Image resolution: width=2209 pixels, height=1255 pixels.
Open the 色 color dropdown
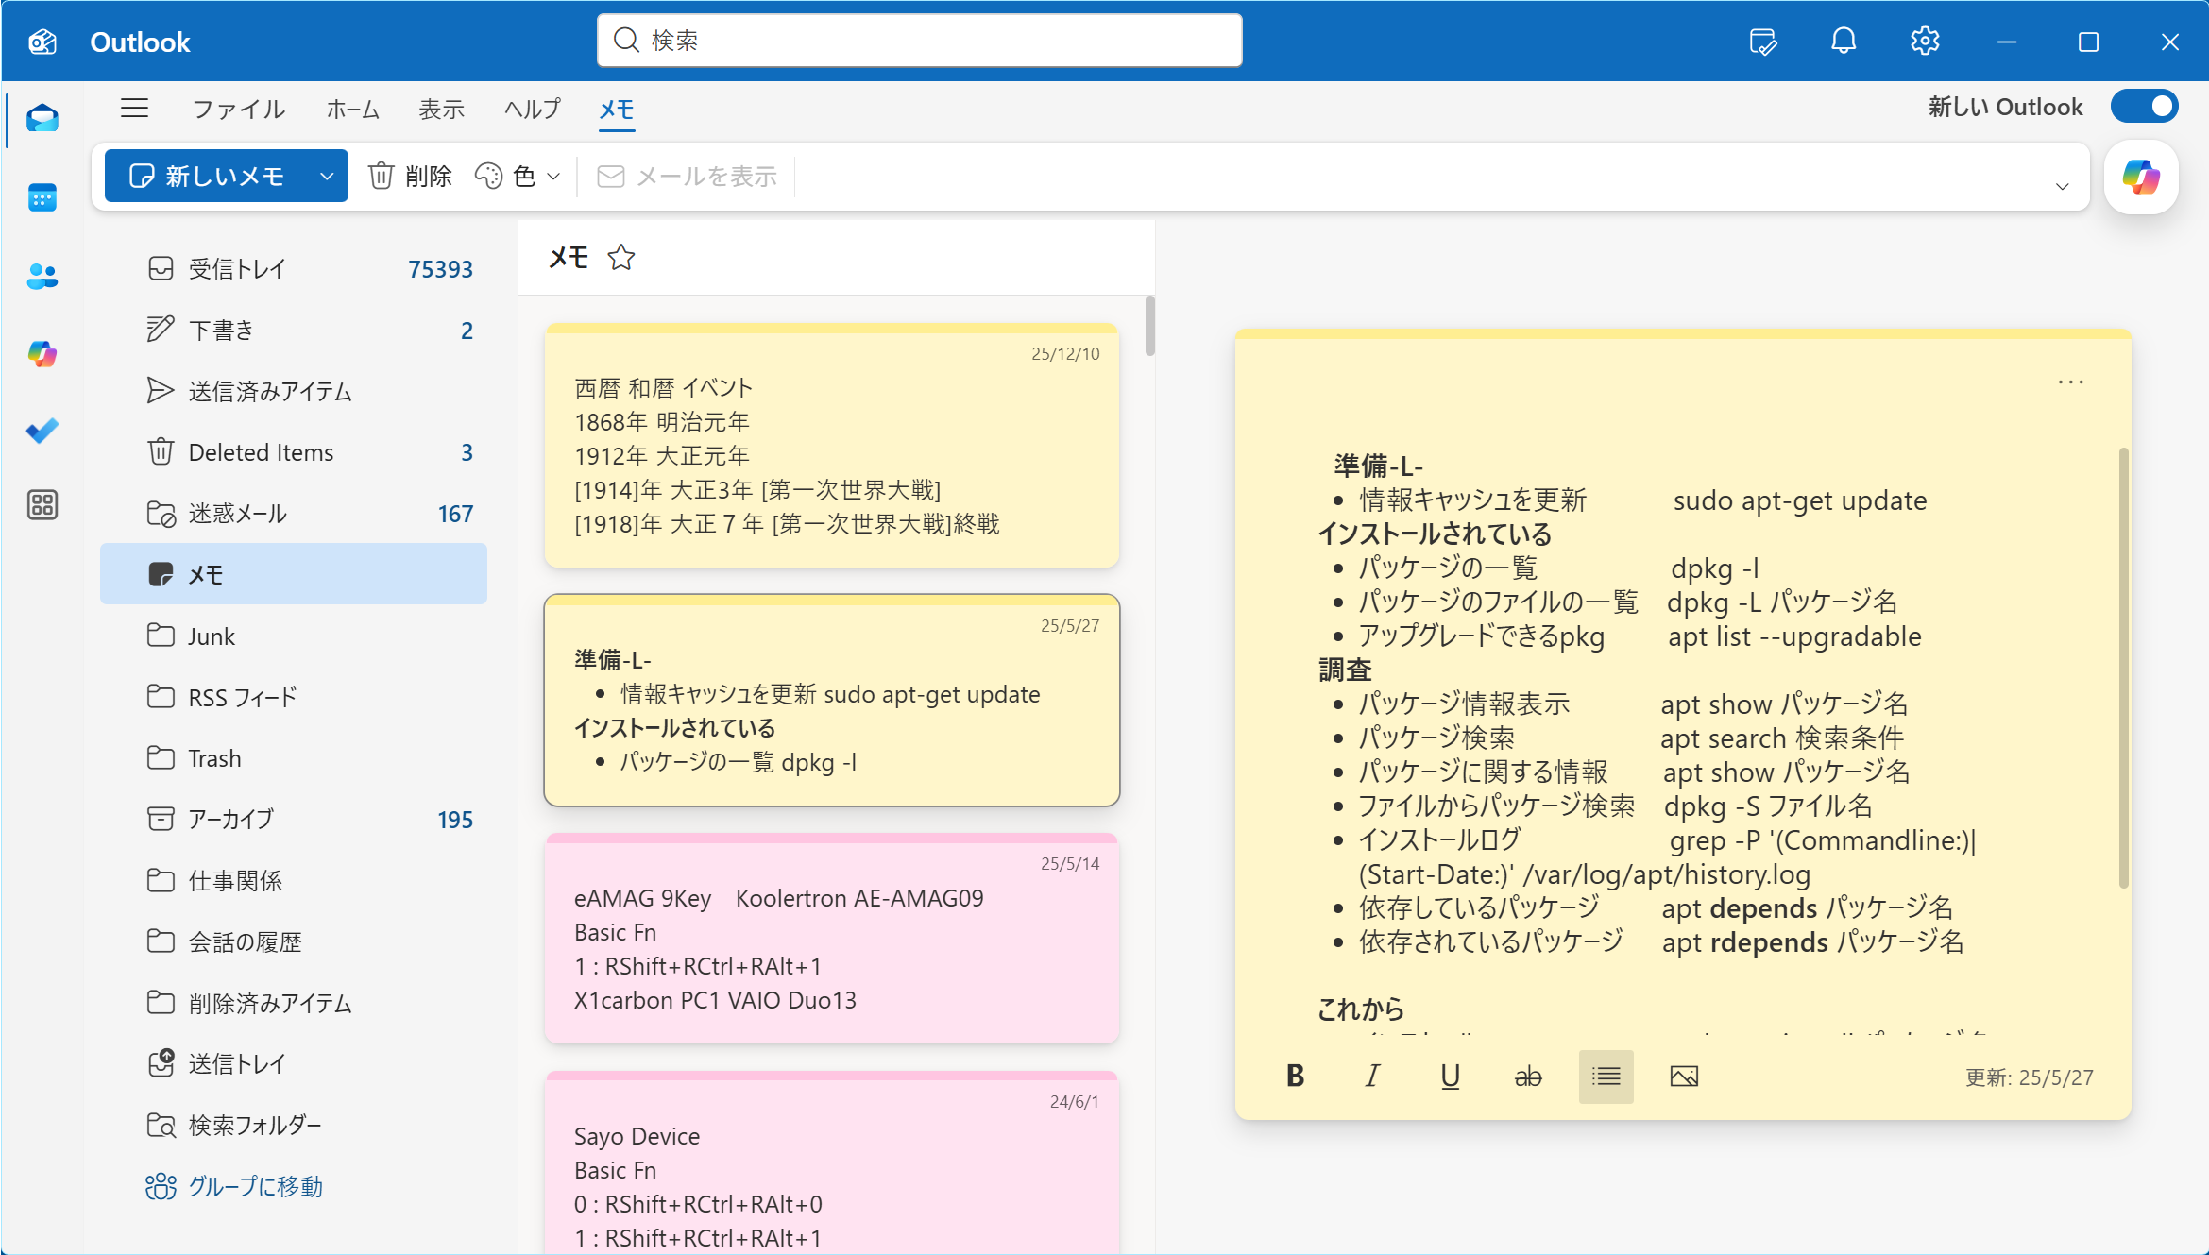pos(518,177)
